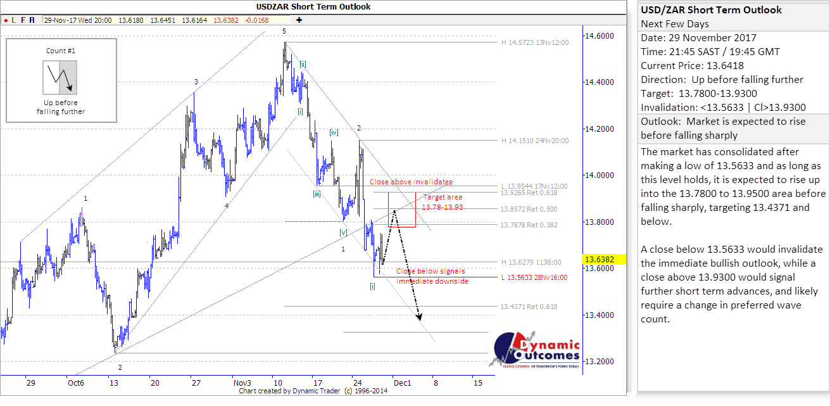
Task: Click the H 14.5723 13Nv12:00 level label
Action: coord(536,42)
